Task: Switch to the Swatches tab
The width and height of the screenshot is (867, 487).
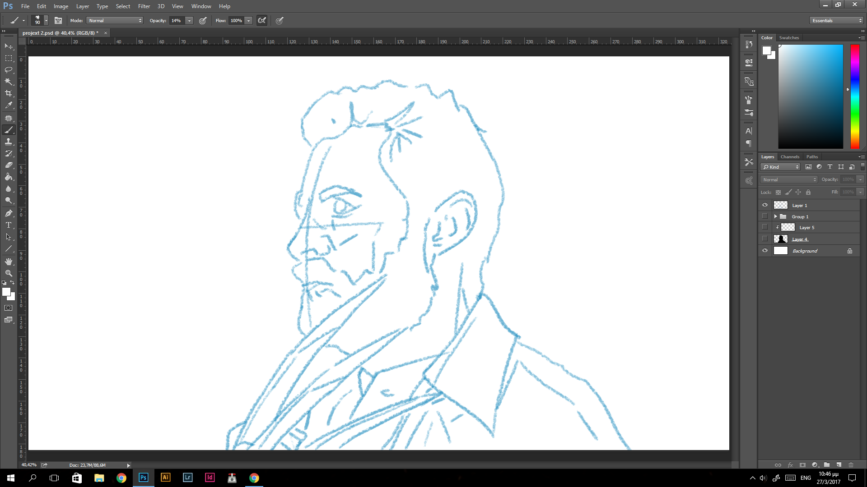Action: 789,37
